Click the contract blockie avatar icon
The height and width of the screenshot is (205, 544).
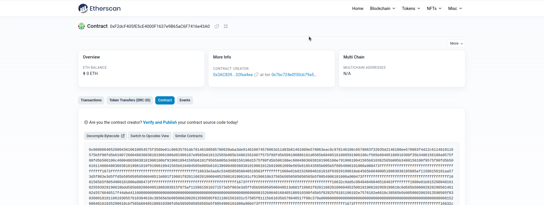[x=81, y=26]
